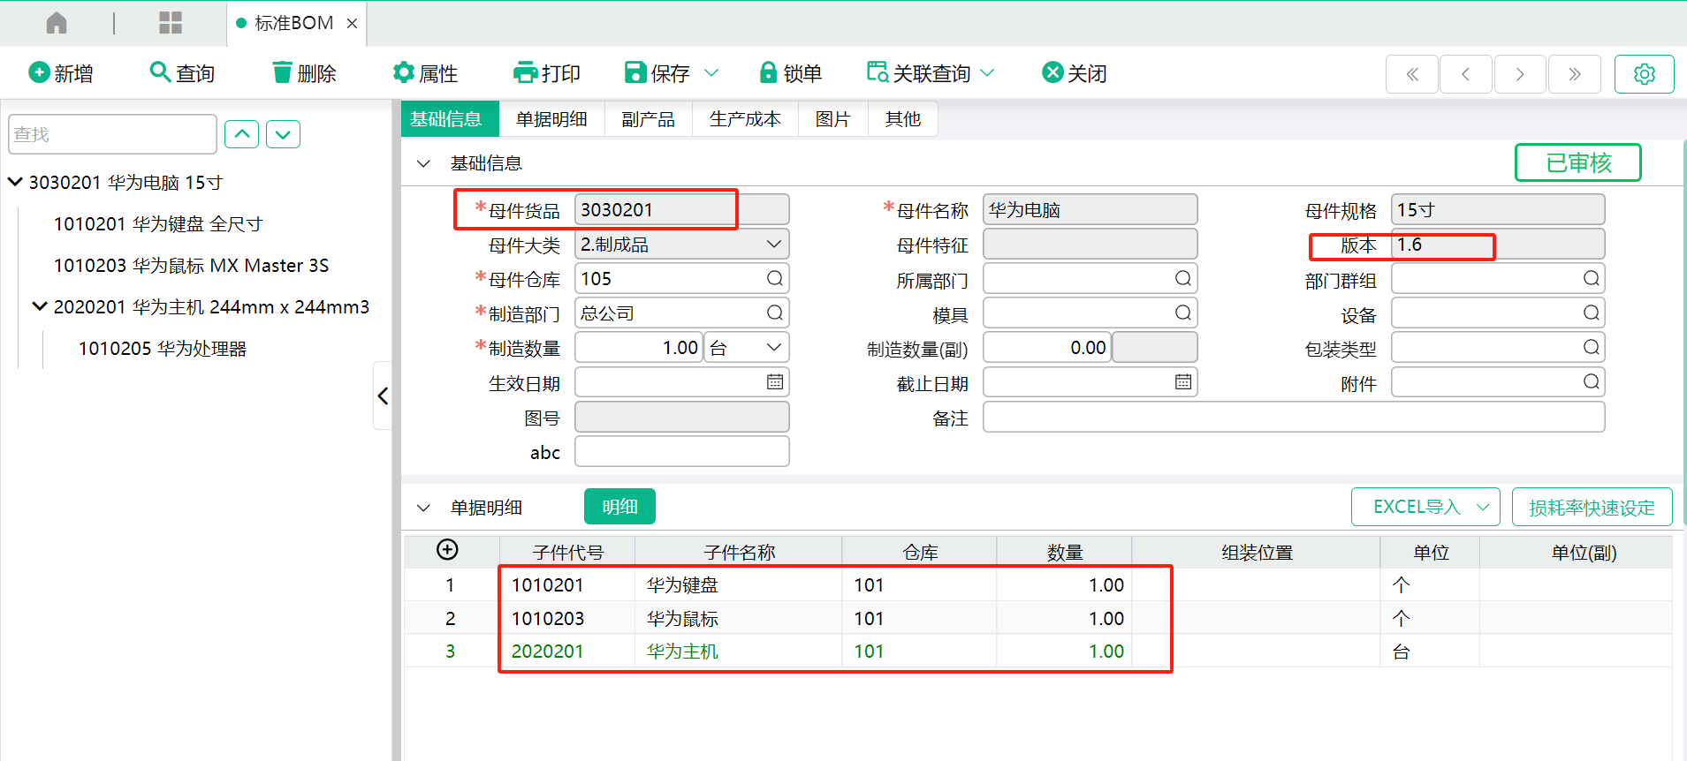Collapse the left tree panel

(x=383, y=396)
